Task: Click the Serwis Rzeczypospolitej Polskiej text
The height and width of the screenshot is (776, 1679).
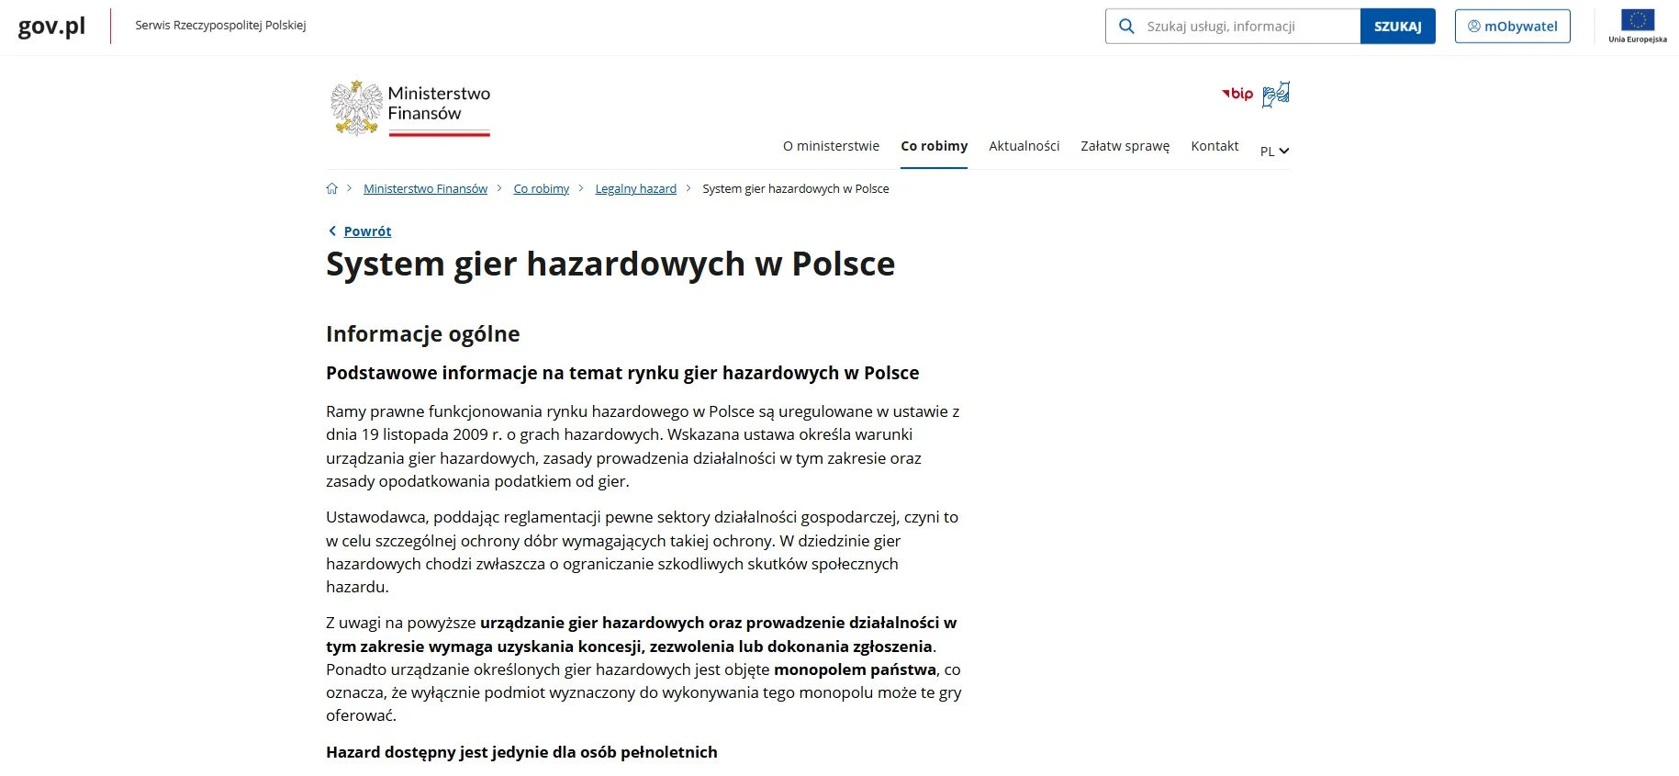Action: click(x=220, y=26)
